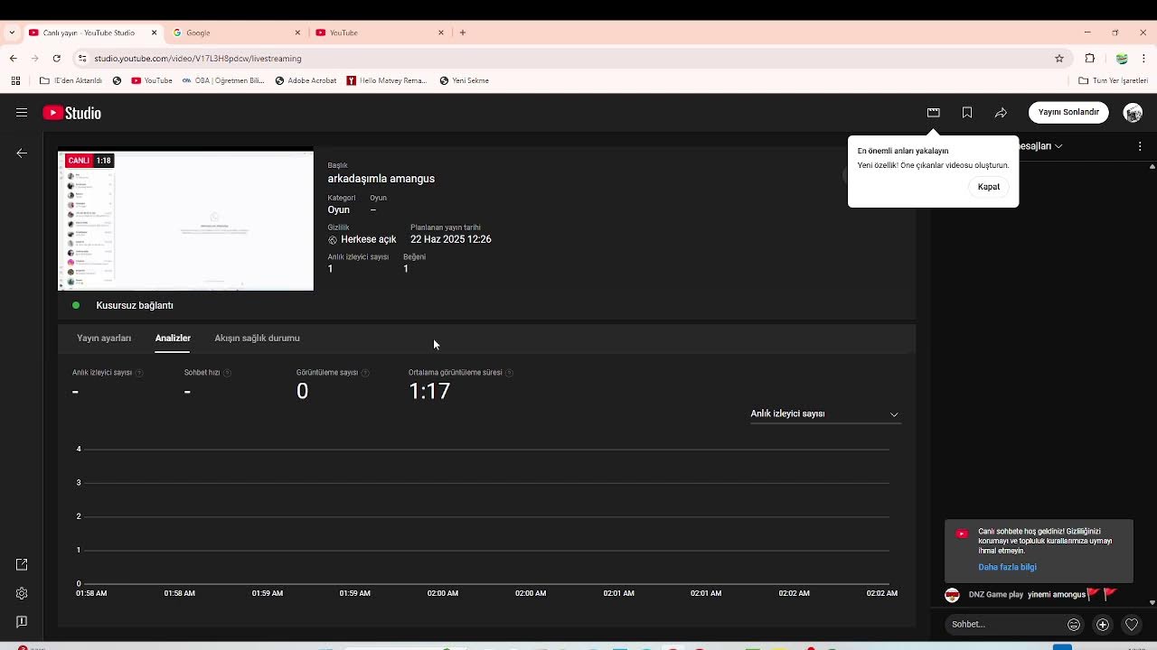
Task: Click the browser address bar URL
Action: 198,58
